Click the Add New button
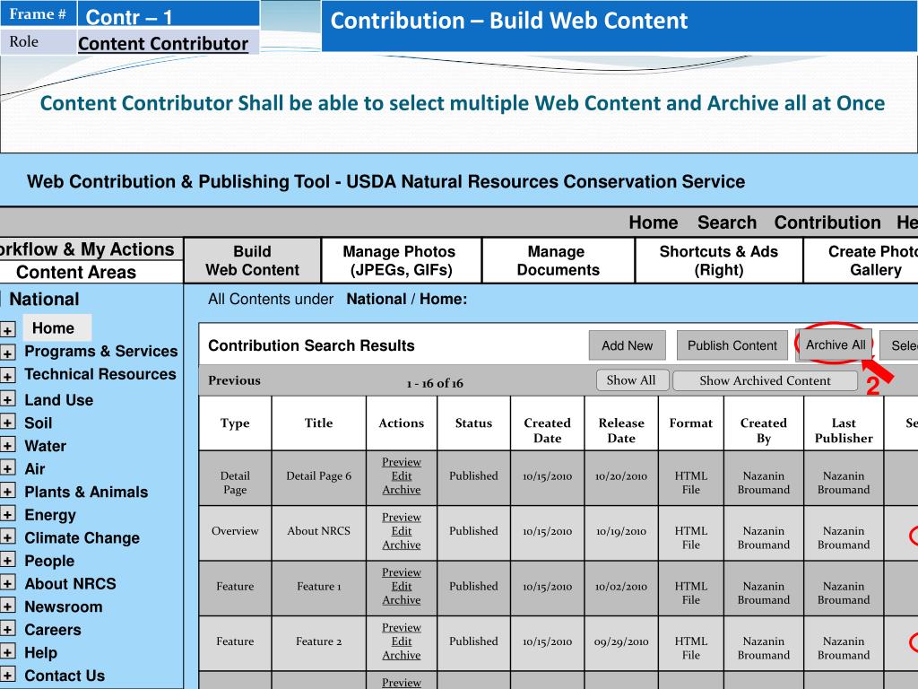 [627, 345]
